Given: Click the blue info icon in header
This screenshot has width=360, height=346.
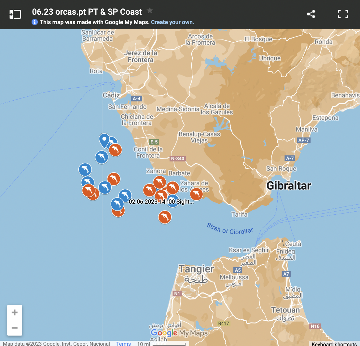Looking at the screenshot, I should coord(35,22).
